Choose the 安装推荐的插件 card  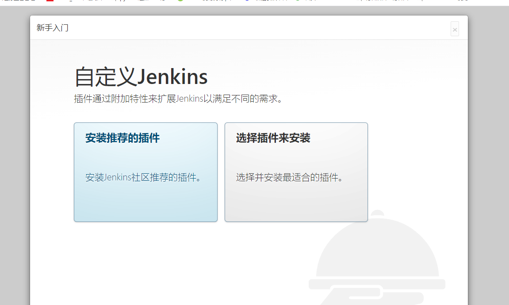(x=145, y=172)
